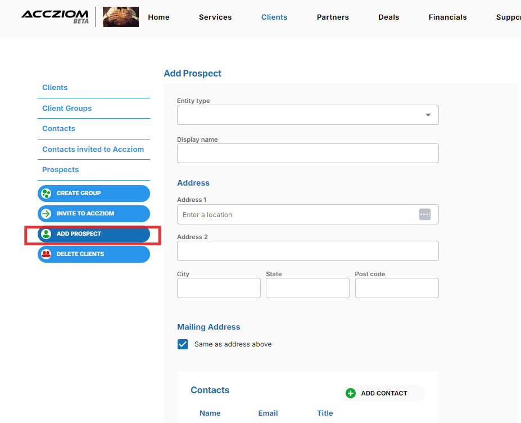Click the Invite to Acczioм button

click(94, 214)
